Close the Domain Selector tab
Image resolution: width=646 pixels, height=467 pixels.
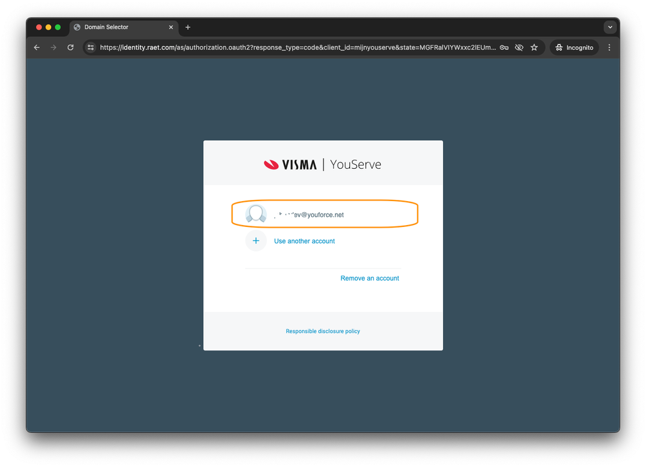point(171,27)
